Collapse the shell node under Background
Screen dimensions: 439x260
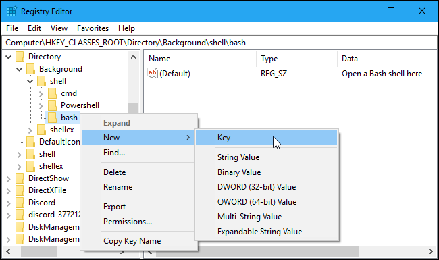click(30, 82)
